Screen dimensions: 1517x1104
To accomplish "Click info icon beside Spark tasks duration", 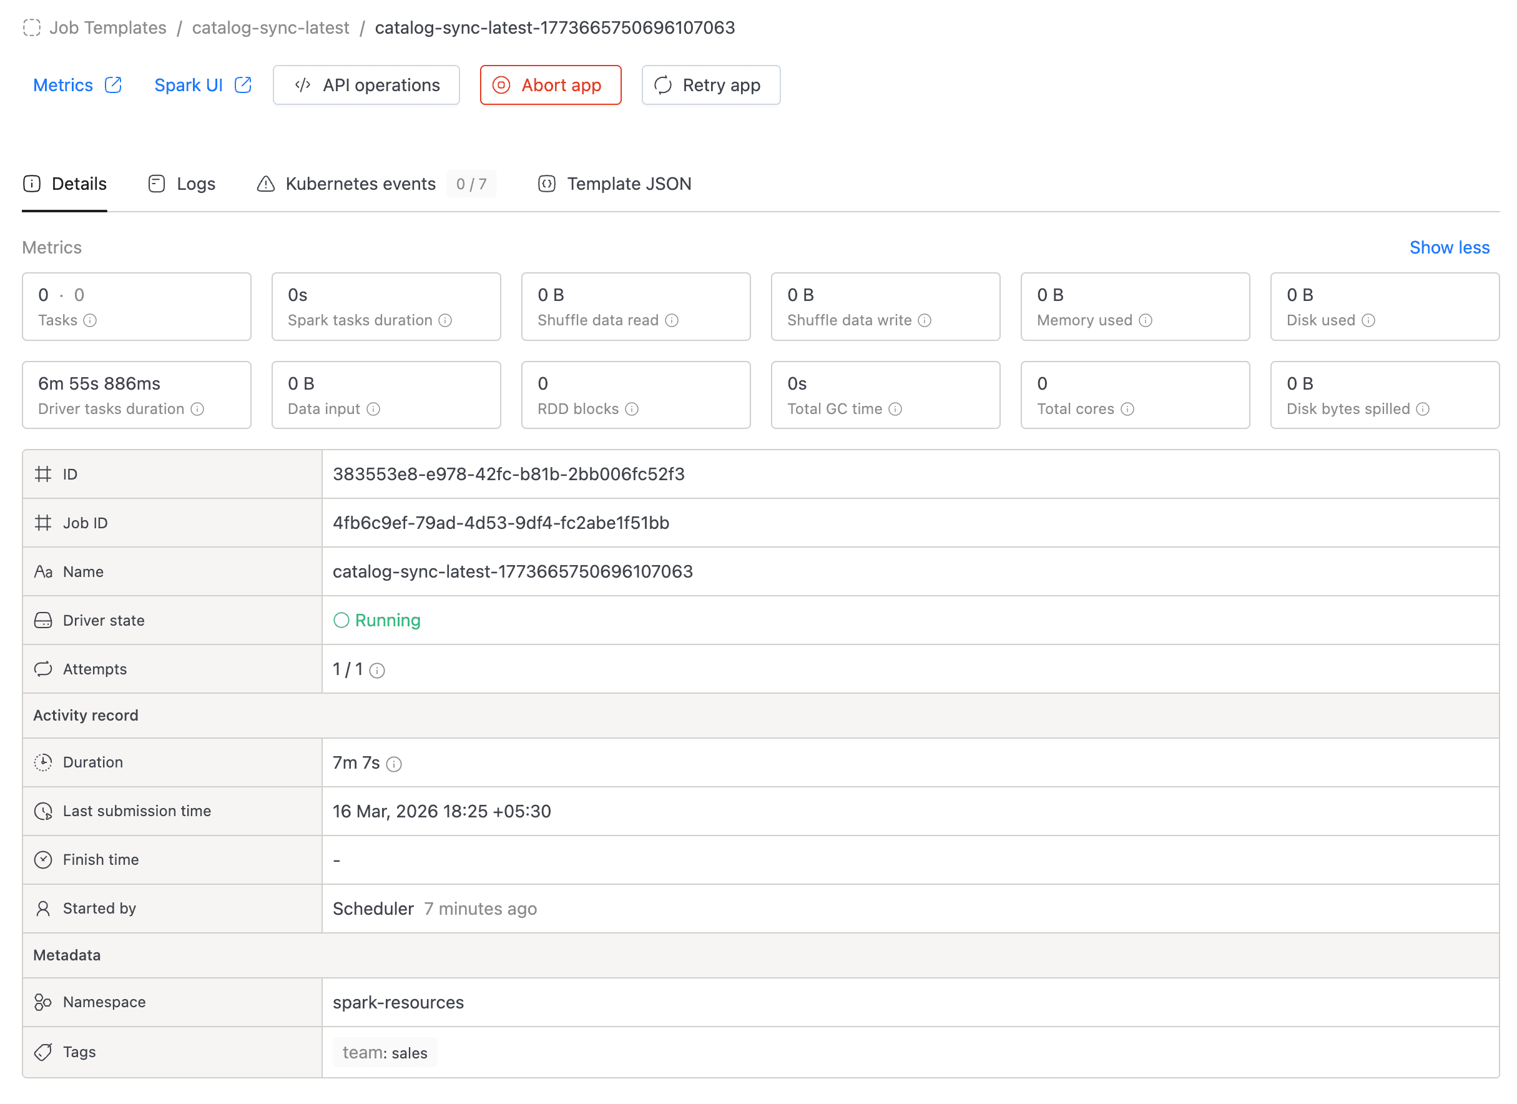I will pos(446,320).
